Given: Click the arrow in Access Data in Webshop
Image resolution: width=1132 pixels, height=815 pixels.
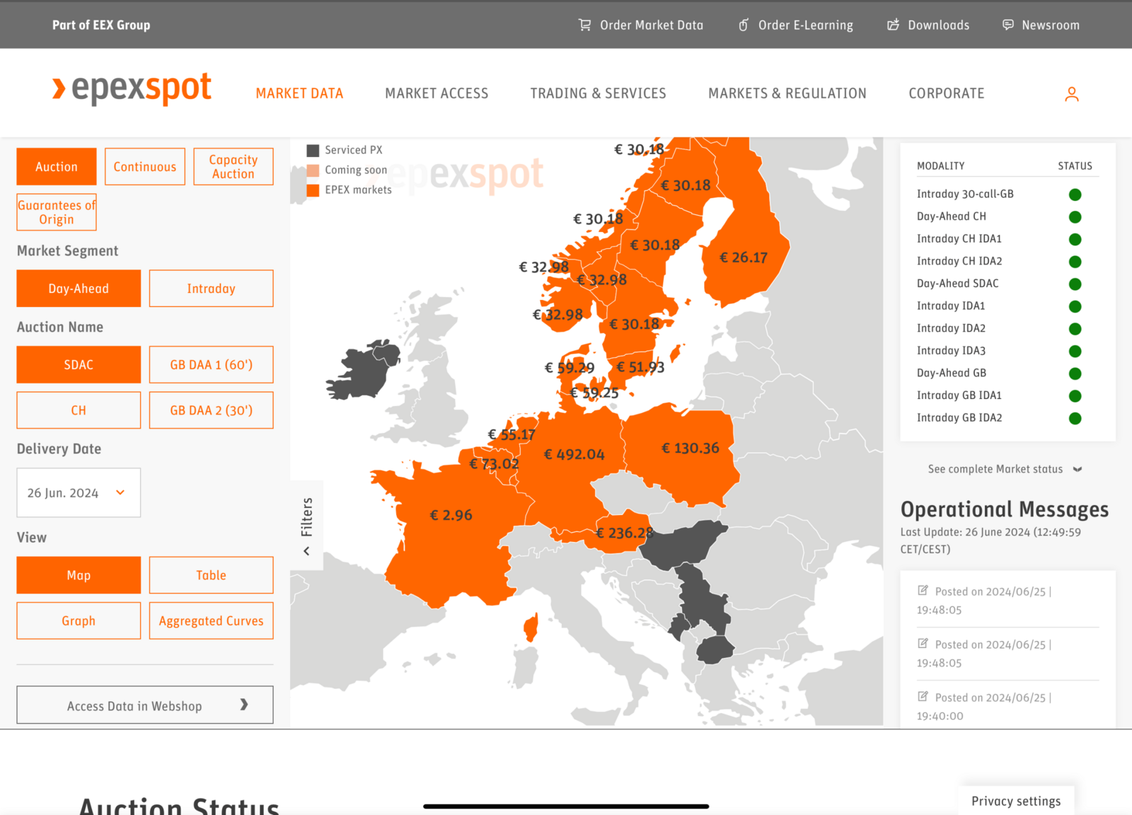Looking at the screenshot, I should click(244, 705).
